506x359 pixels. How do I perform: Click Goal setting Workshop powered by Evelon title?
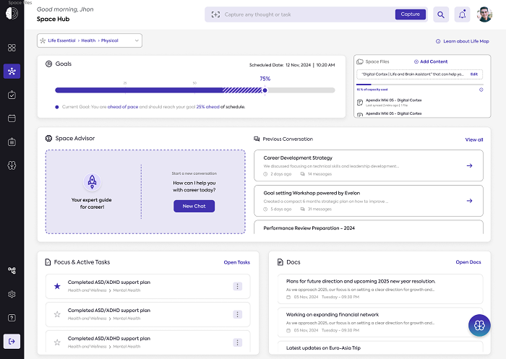point(312,193)
